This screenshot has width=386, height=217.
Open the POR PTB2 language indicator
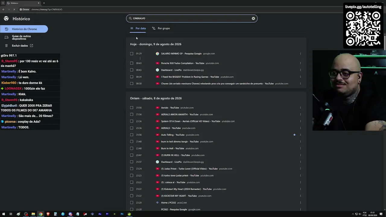pyautogui.click(x=365, y=214)
